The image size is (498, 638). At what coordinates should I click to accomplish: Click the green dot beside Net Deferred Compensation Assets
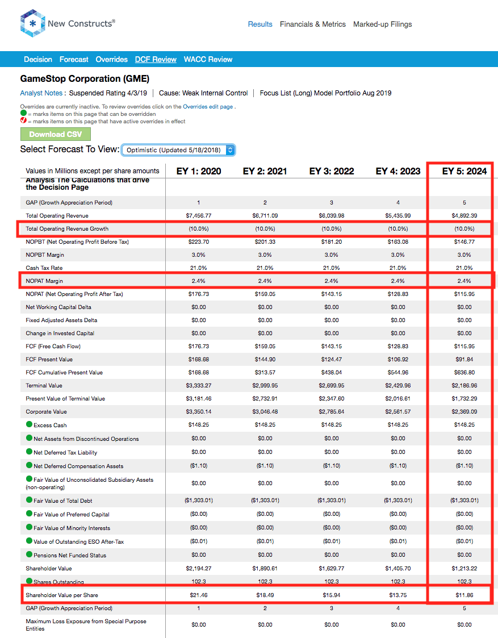30,465
